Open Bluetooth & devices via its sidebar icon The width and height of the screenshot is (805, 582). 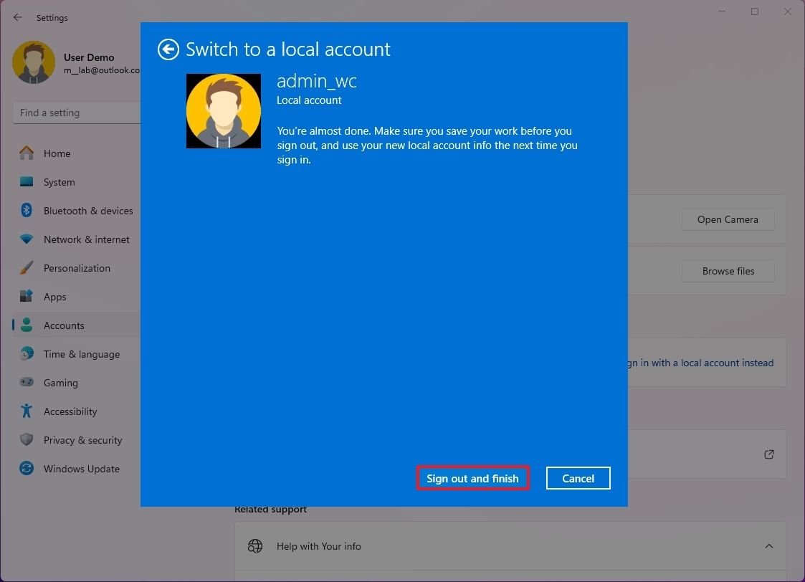coord(26,211)
